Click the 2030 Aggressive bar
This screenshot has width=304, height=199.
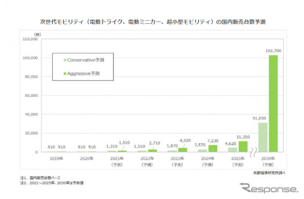[273, 103]
